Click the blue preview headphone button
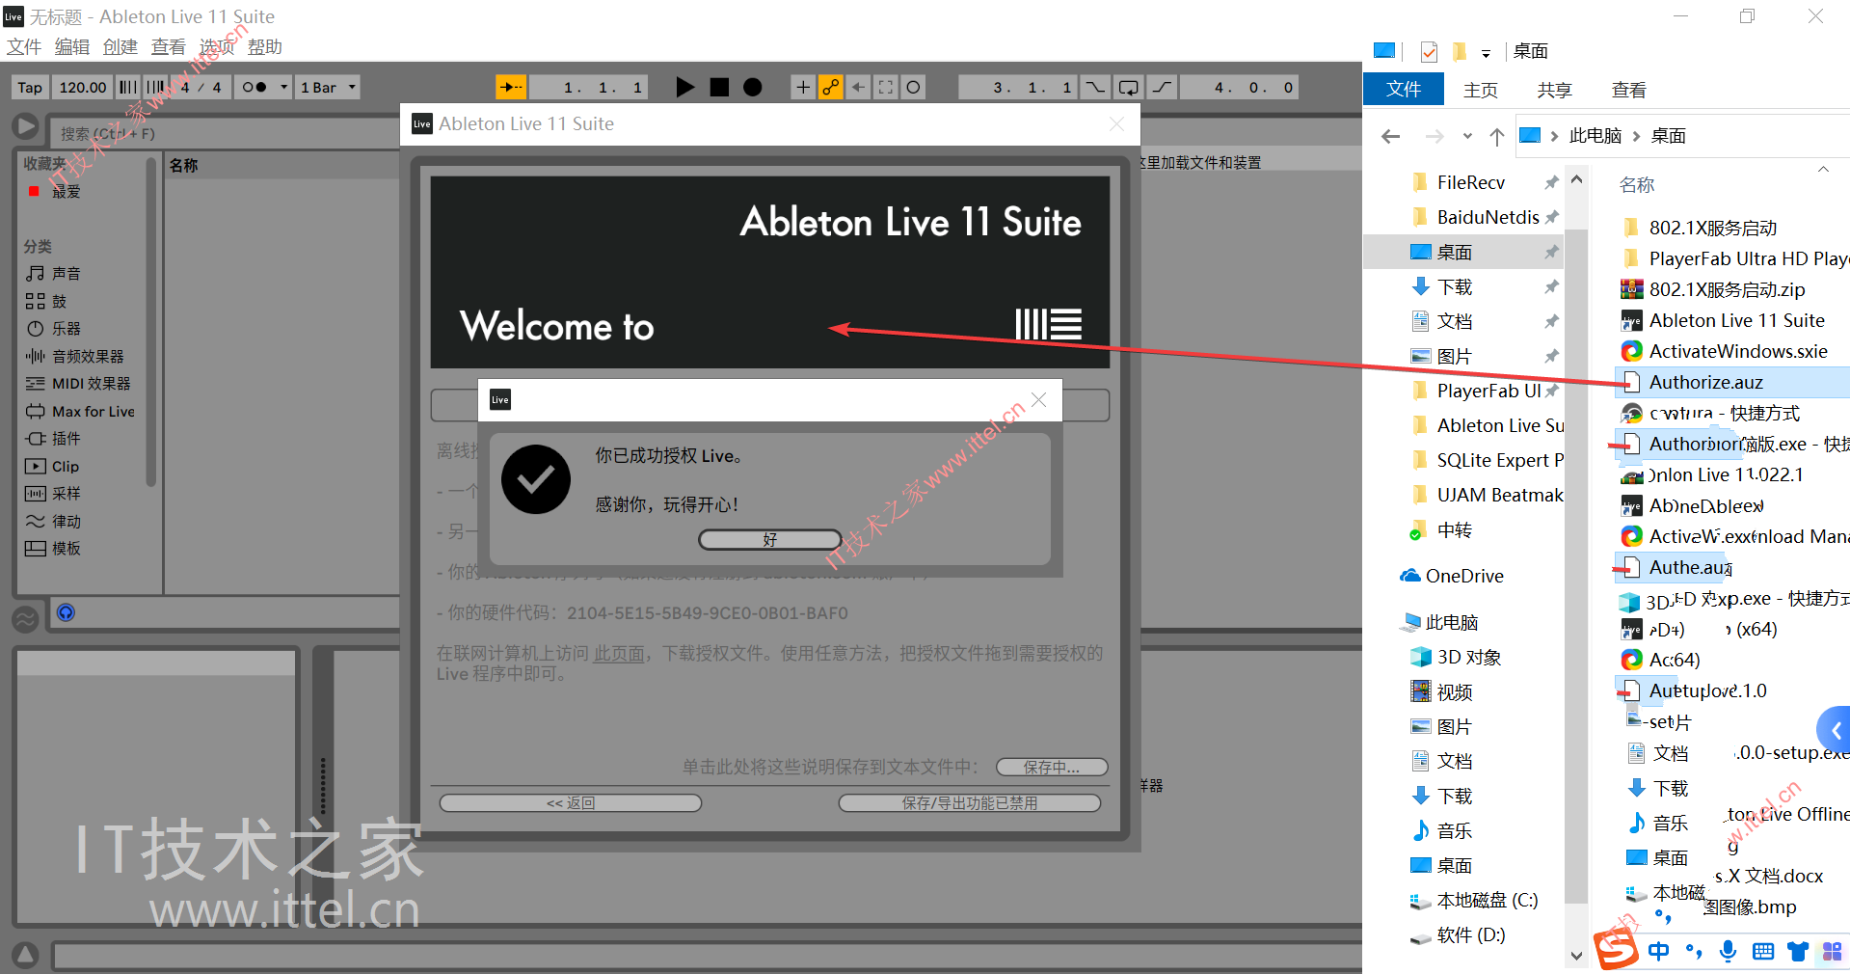1850x974 pixels. (x=66, y=612)
